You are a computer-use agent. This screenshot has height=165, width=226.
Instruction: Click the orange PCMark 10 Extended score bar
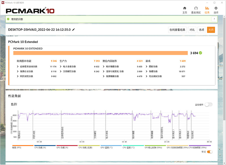[101, 53]
